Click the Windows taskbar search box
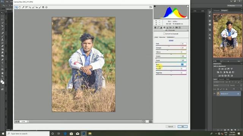The width and height of the screenshot is (243, 136). coord(28,133)
